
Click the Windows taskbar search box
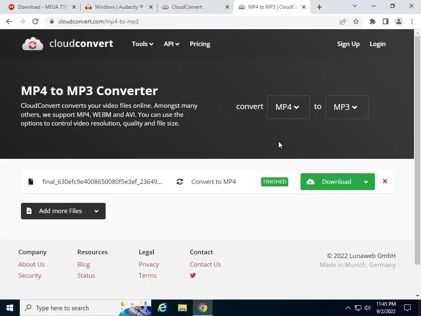(86, 308)
